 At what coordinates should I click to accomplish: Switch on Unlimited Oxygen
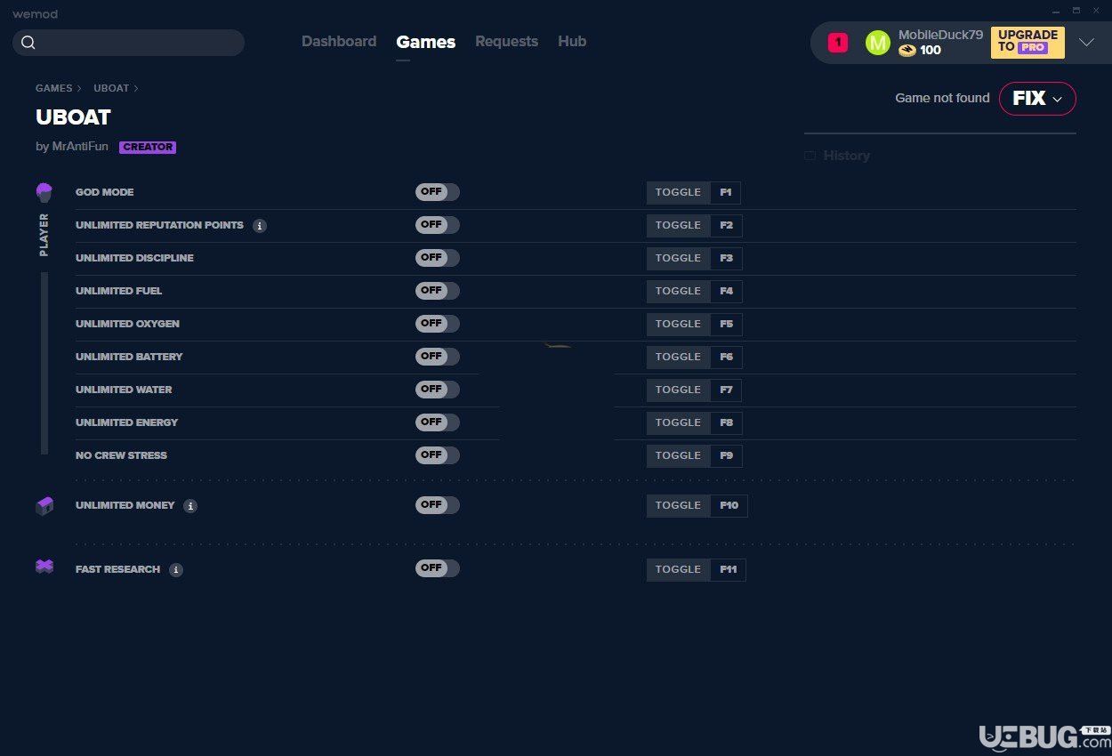[438, 324]
